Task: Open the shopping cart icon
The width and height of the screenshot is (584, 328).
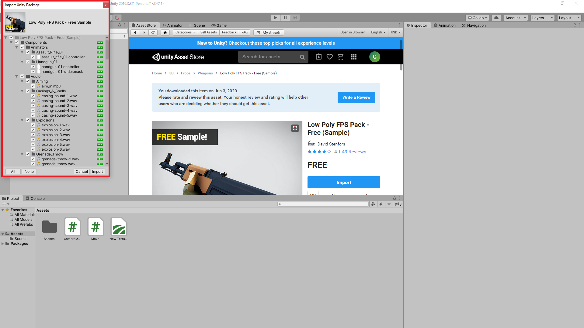Action: coord(340,57)
